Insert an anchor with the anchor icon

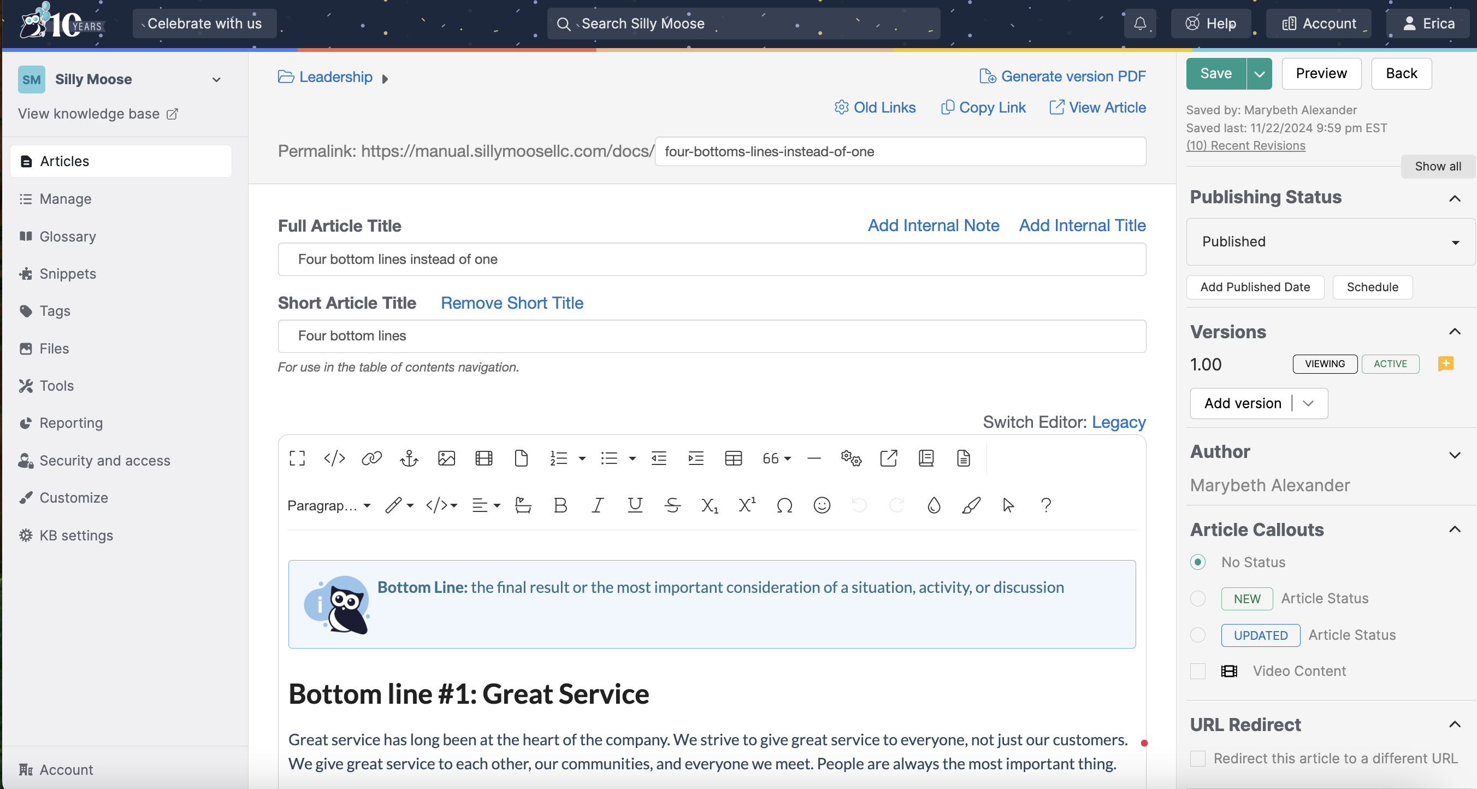coord(409,458)
